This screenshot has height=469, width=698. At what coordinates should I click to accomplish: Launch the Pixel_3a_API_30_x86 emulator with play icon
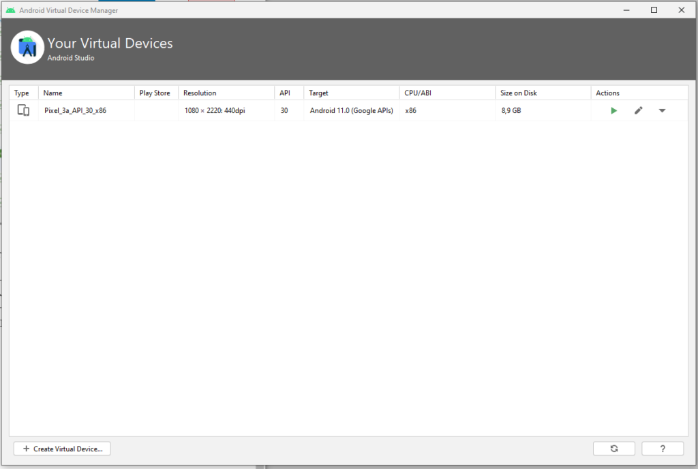pos(613,111)
